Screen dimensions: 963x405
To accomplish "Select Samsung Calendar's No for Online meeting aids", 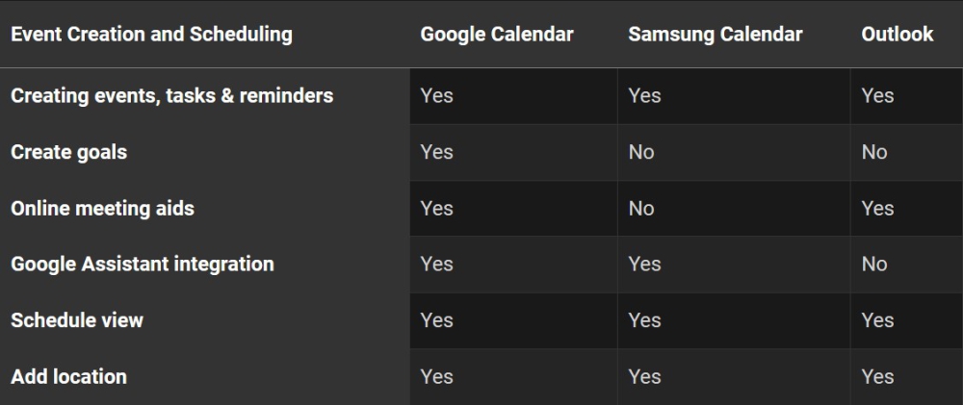I will tap(641, 208).
